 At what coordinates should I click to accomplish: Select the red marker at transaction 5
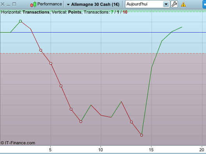point(51,64)
